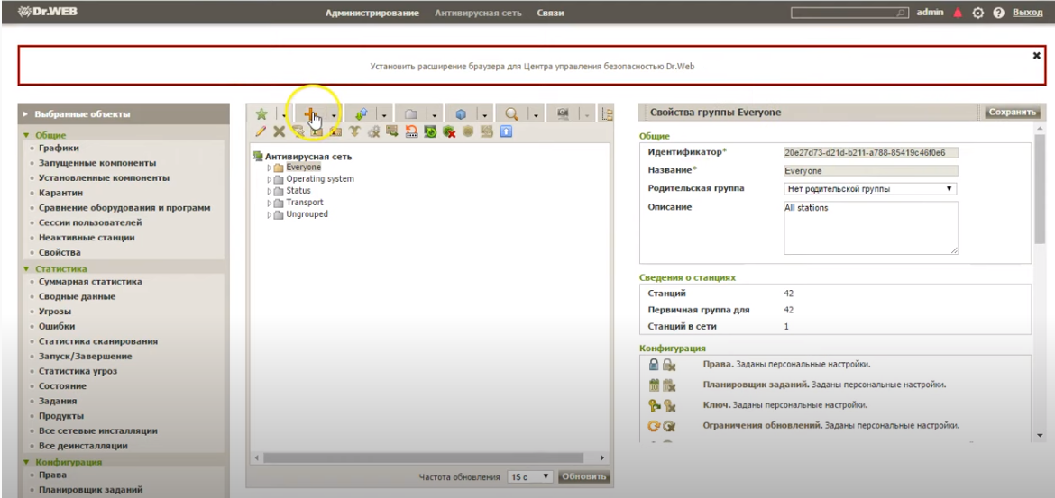Collapse the Статистика sidebar section
The image size is (1055, 498).
(x=26, y=269)
